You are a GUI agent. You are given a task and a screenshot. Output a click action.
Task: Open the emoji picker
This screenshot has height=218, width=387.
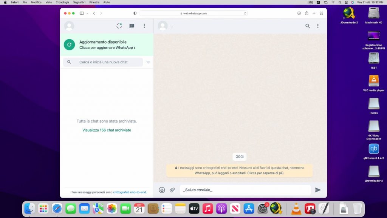click(x=162, y=190)
